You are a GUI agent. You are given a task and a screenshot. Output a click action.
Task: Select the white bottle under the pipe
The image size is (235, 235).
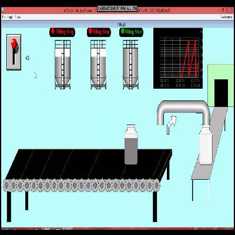pos(206,145)
